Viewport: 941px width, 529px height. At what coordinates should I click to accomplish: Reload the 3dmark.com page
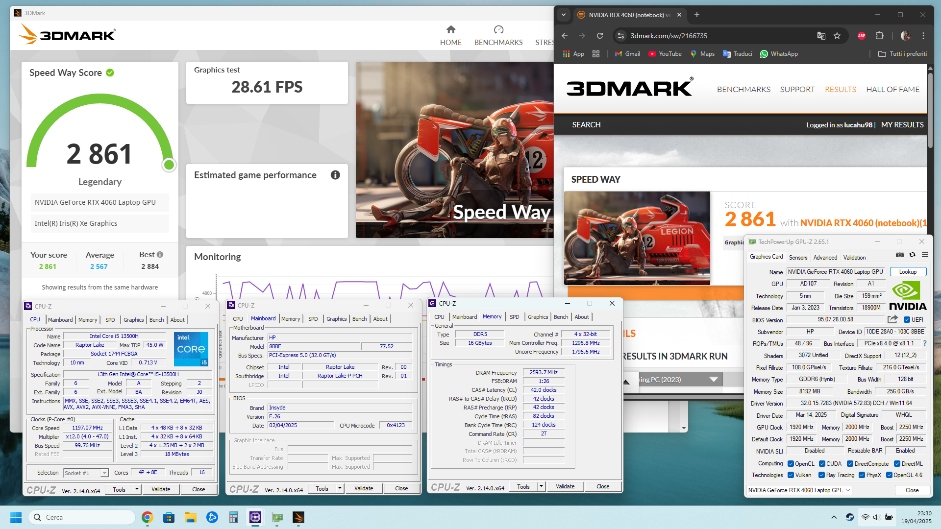(x=600, y=36)
